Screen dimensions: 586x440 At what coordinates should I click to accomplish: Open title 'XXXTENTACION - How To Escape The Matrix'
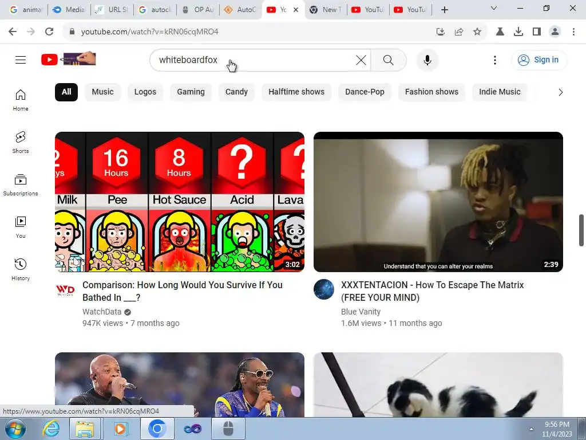tap(433, 291)
